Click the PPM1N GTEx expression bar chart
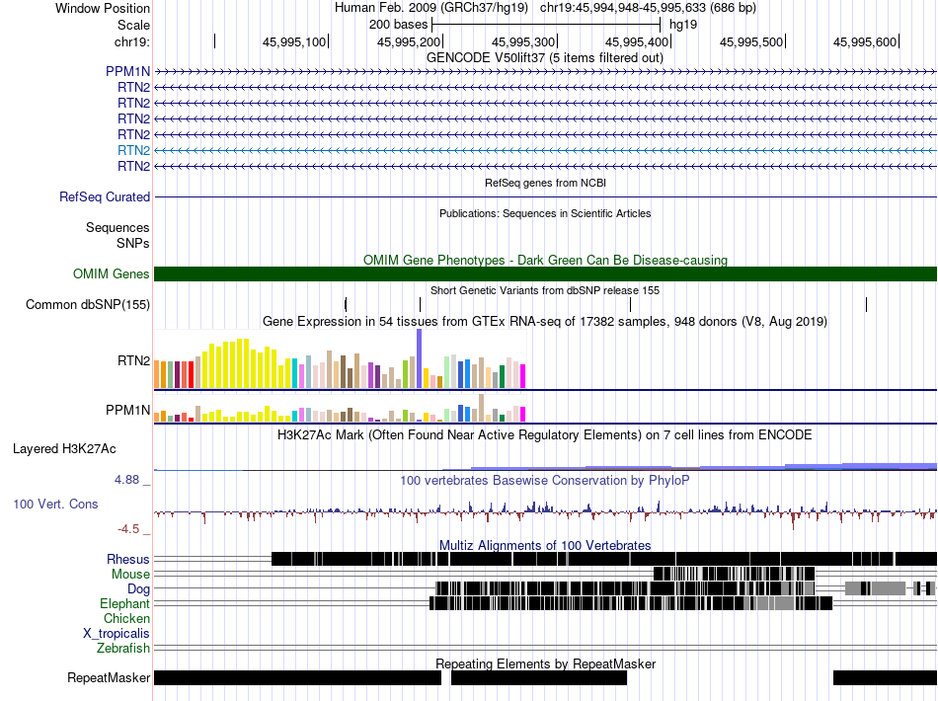 tap(340, 408)
